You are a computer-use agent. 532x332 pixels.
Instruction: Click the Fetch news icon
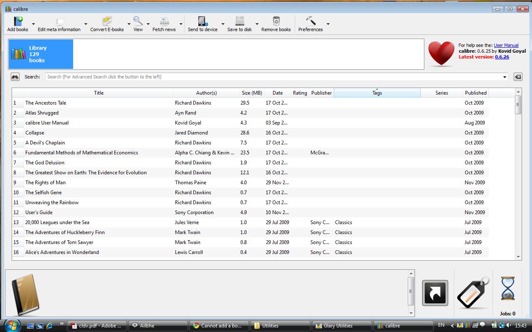(164, 21)
